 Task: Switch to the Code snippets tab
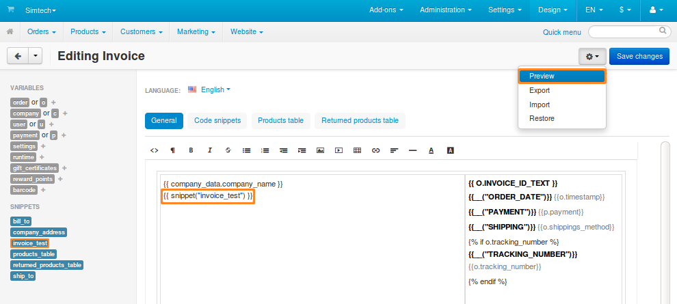point(217,121)
